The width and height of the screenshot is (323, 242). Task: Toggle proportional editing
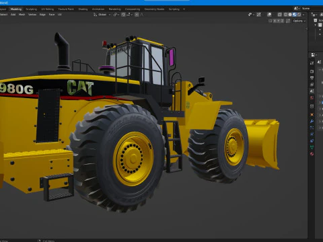tap(137, 15)
